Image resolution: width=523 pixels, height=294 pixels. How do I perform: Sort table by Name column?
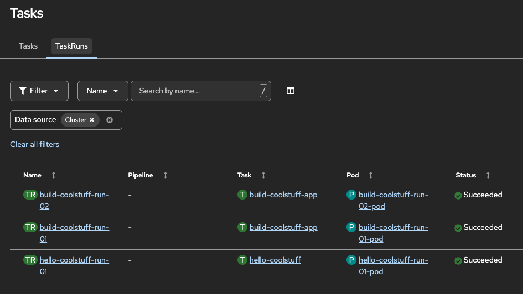pyautogui.click(x=54, y=175)
